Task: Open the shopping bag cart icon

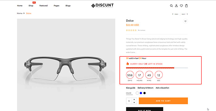Action: (x=186, y=6)
